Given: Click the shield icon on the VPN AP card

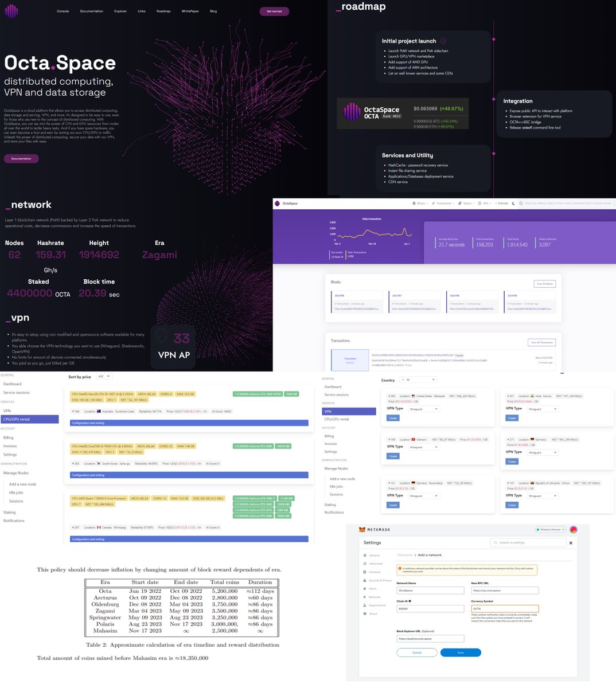Looking at the screenshot, I should point(162,335).
